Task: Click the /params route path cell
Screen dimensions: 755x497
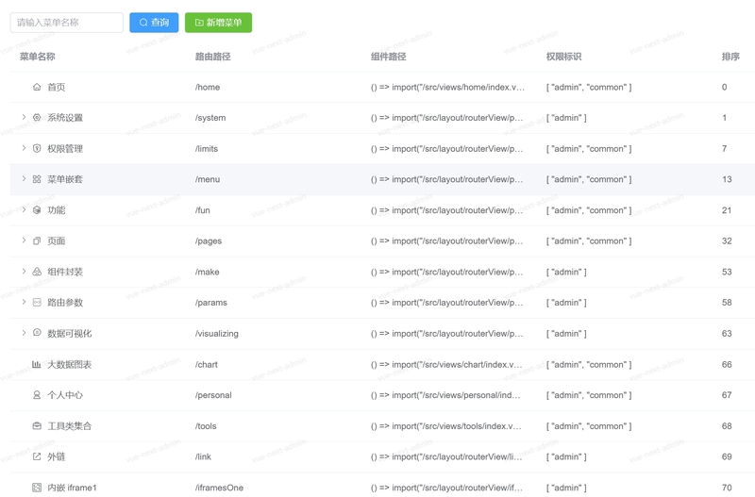Action: pos(210,303)
